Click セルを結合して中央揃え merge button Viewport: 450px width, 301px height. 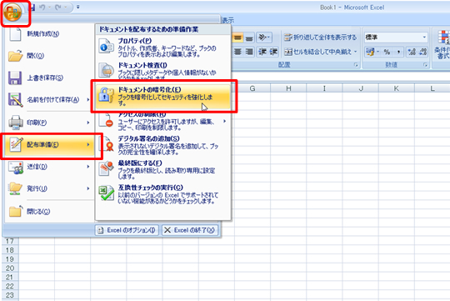[317, 52]
